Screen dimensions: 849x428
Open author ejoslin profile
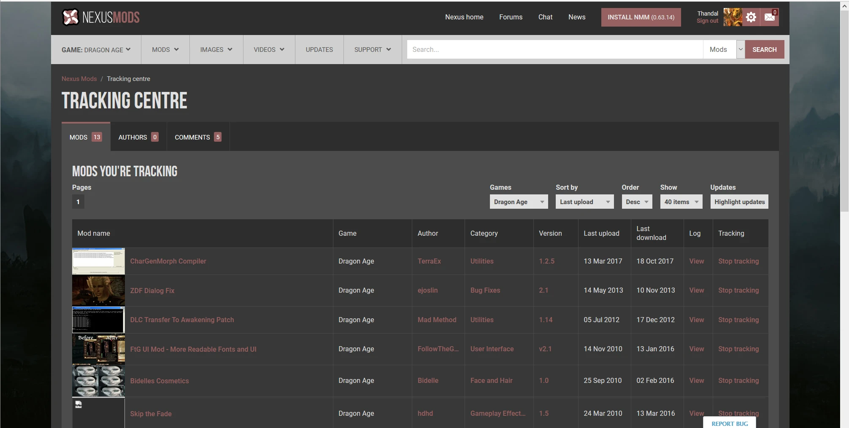tap(427, 291)
